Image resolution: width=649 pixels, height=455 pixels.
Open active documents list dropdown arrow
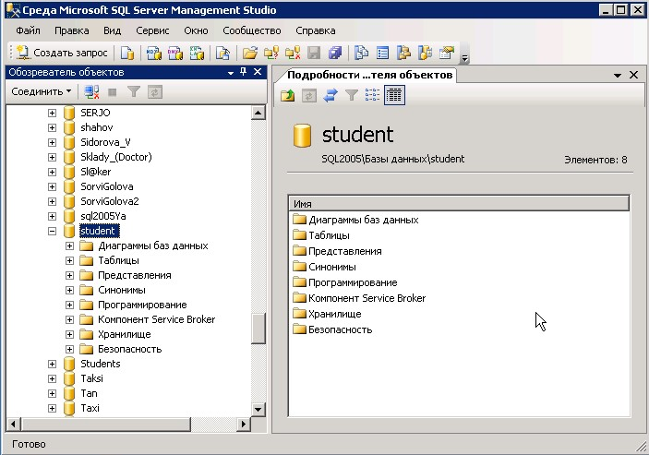click(617, 76)
